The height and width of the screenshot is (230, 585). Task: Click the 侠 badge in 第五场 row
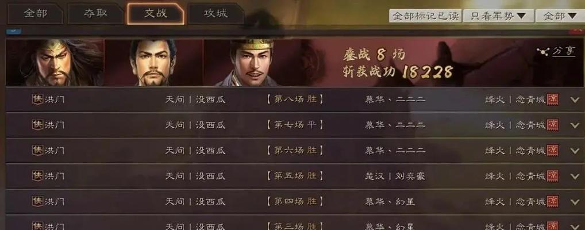tap(37, 175)
